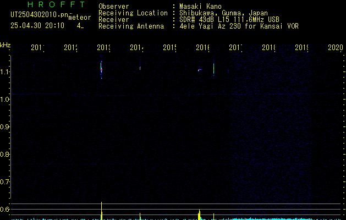Viewport: 346px width, 220px height.
Task: Click the tallest yellow amplitude peak below 2013
Action: (102, 211)
